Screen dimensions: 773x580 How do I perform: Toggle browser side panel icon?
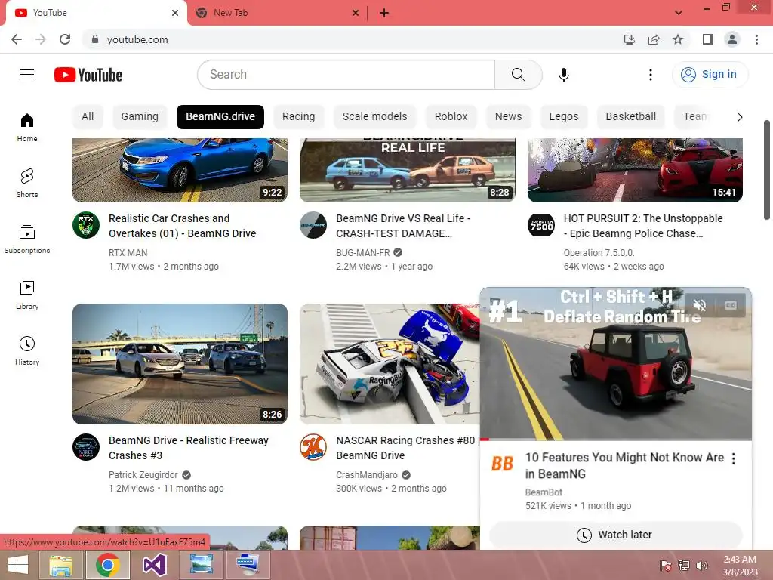[708, 39]
